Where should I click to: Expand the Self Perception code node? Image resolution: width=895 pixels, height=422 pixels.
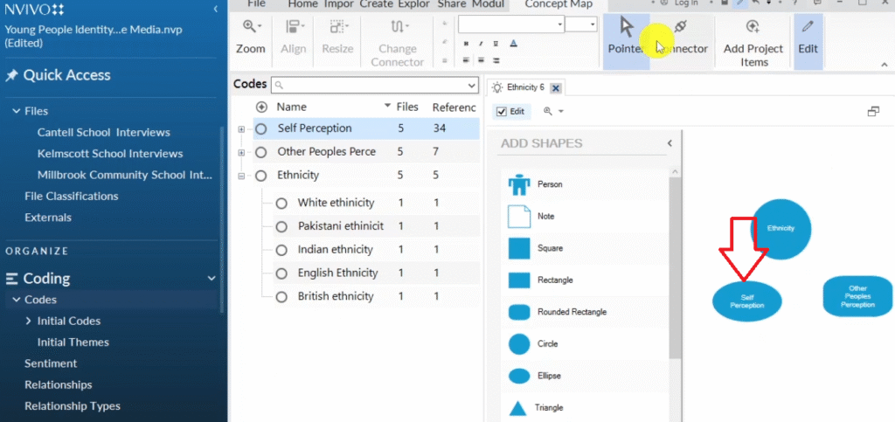pyautogui.click(x=242, y=129)
